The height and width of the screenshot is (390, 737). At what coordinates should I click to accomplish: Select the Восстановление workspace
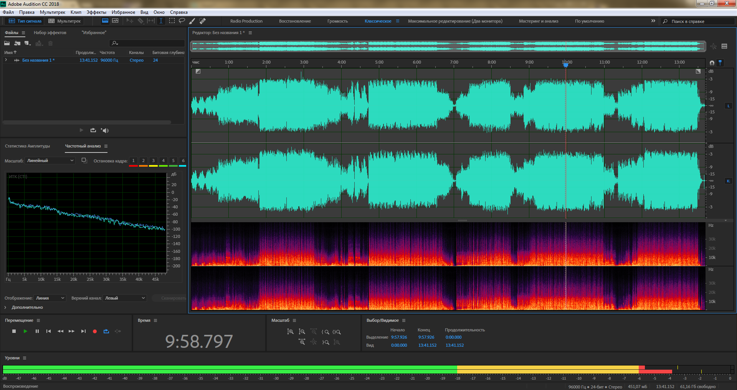[294, 21]
